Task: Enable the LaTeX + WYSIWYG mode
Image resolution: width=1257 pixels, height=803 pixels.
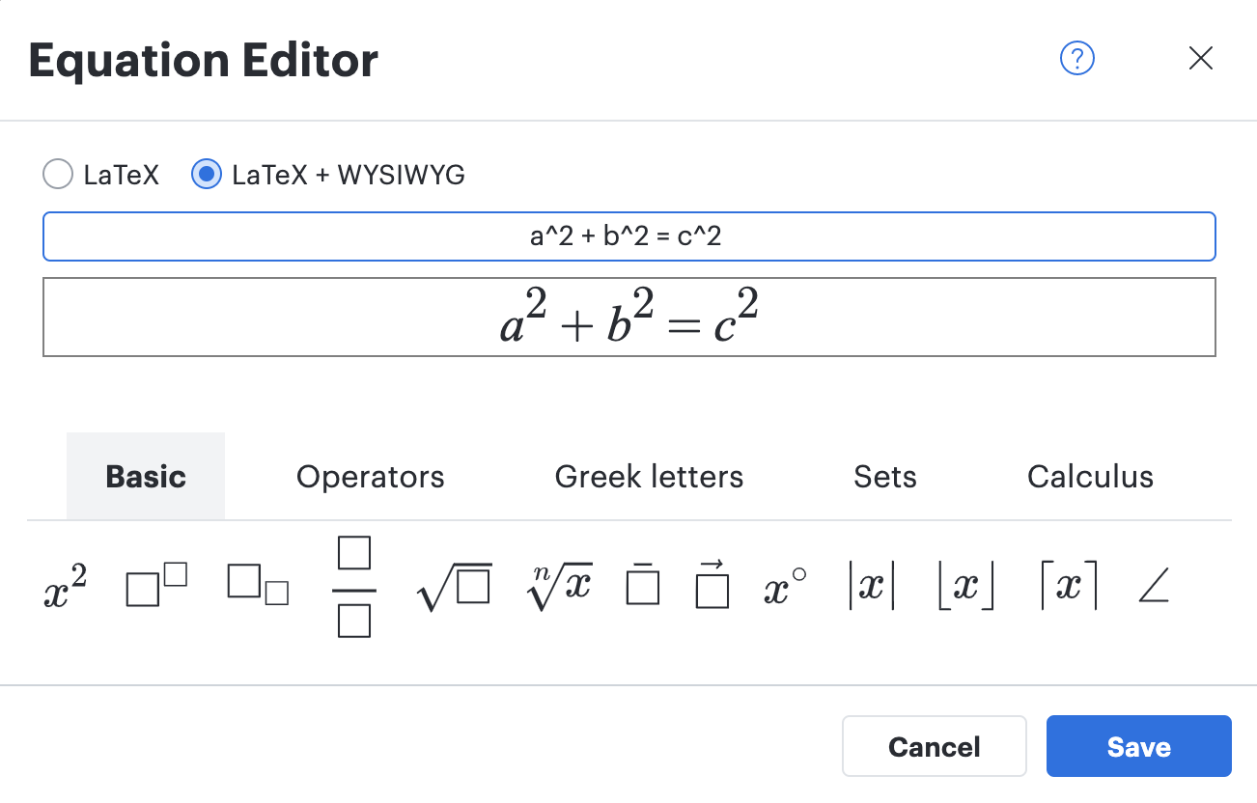Action: [206, 174]
